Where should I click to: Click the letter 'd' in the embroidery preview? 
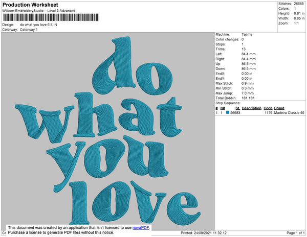[113, 66]
